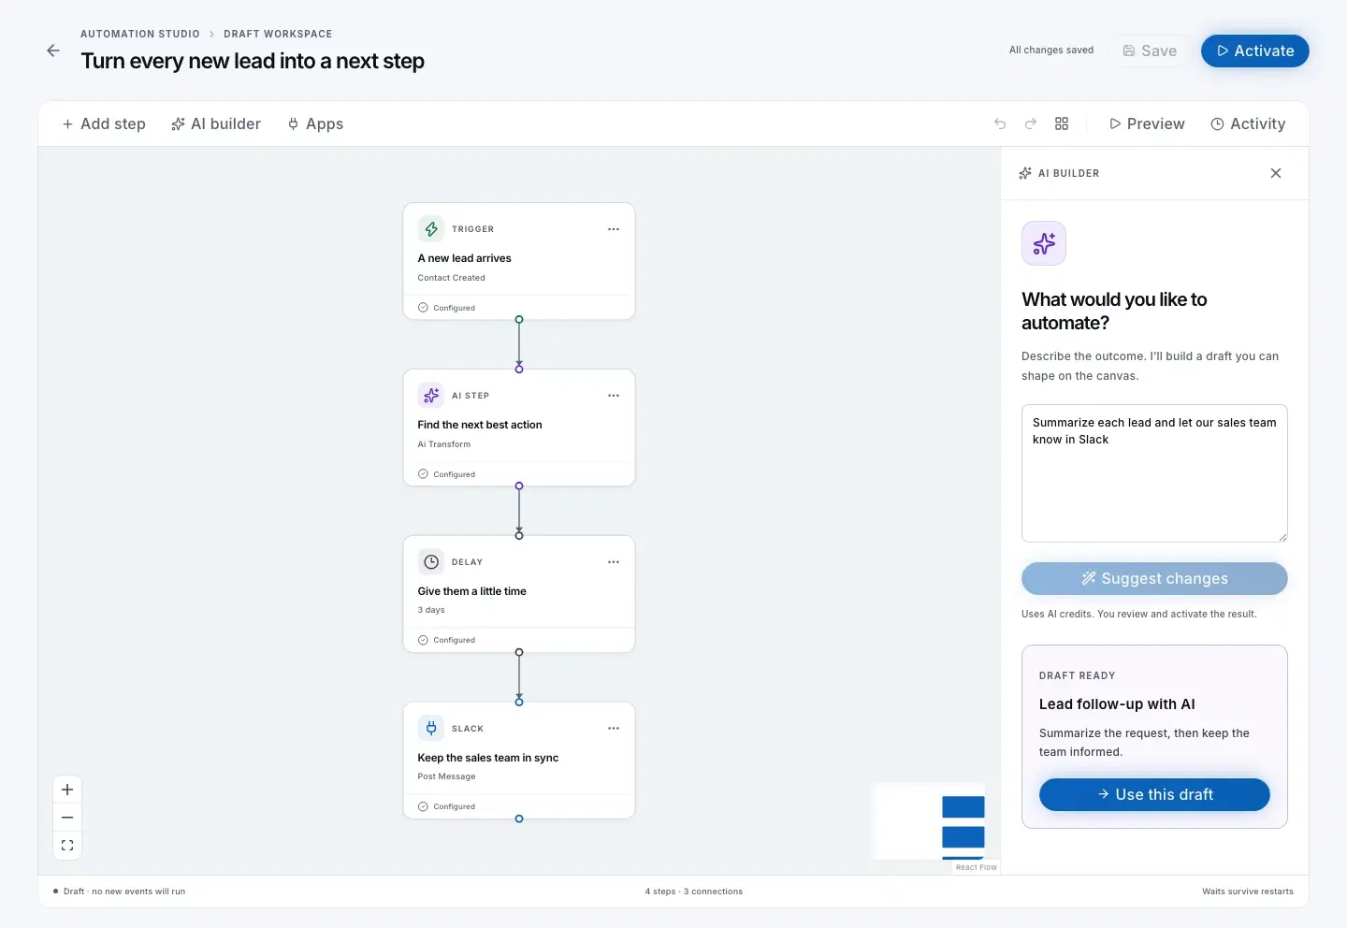Click the Slack node's bottom output handle
Screen dimensions: 1347x928
pyautogui.click(x=519, y=819)
